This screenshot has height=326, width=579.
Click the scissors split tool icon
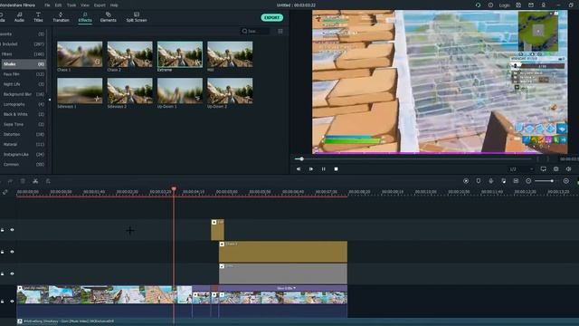click(x=35, y=181)
